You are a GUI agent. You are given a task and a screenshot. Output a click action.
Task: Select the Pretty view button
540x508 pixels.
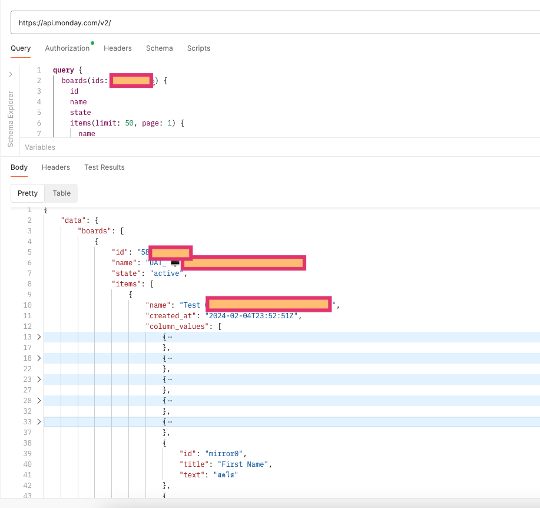(x=28, y=193)
